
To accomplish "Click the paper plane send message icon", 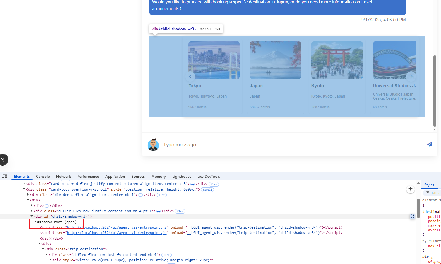I will click(x=429, y=144).
